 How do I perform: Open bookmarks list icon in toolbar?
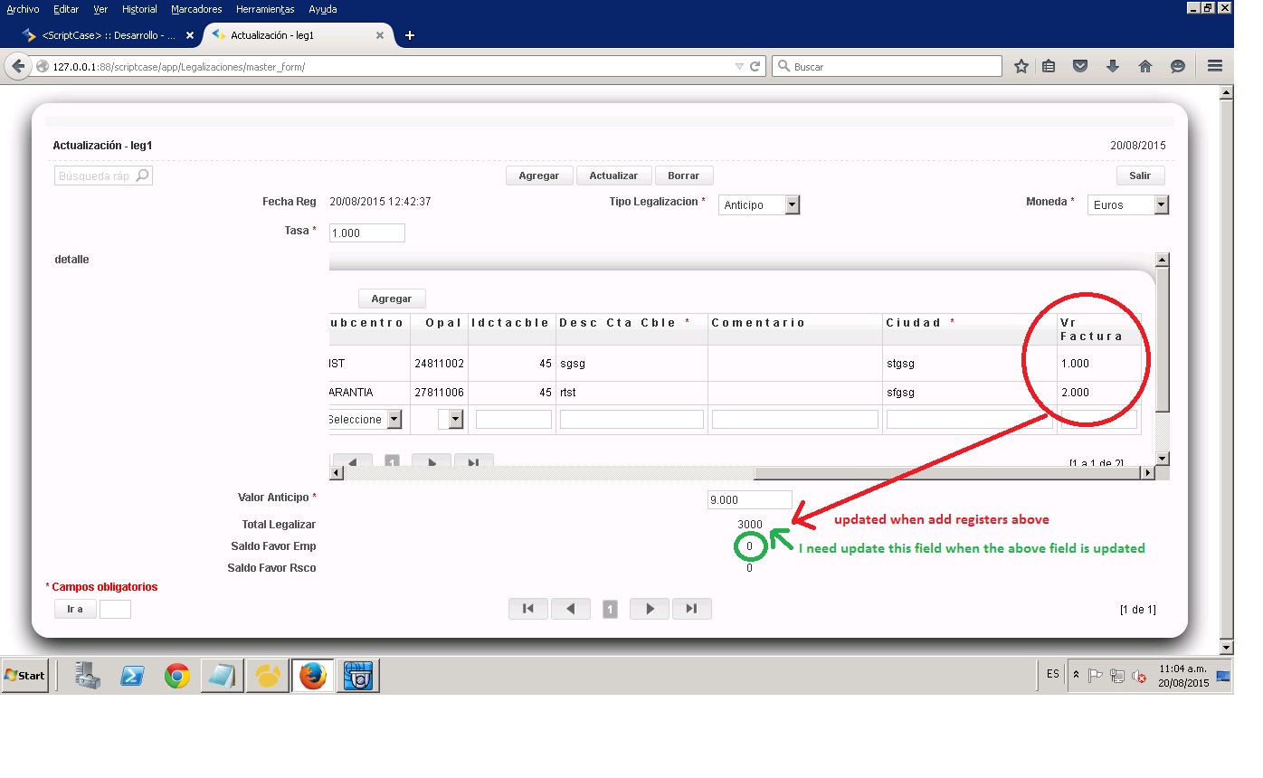(1049, 66)
